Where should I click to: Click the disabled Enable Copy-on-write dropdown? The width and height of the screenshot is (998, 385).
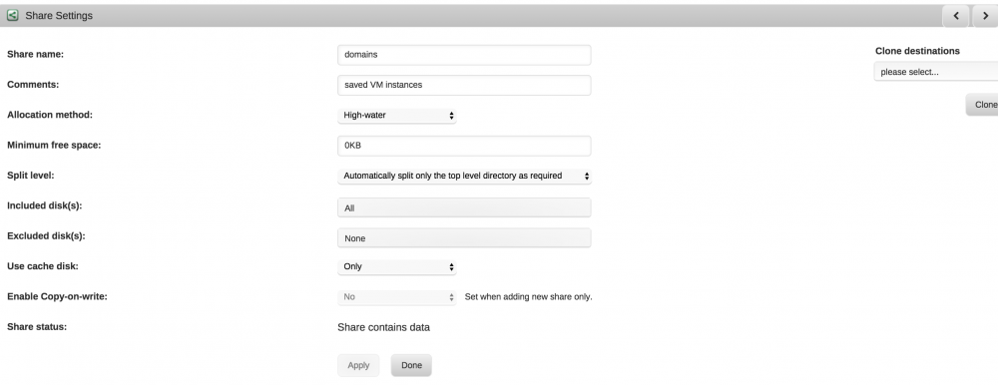click(x=396, y=297)
